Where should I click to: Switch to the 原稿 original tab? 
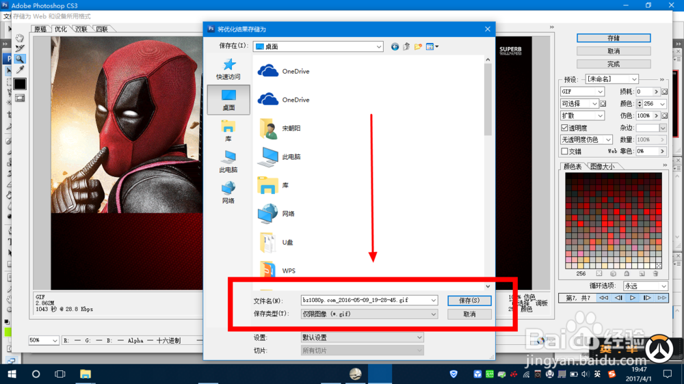pyautogui.click(x=40, y=29)
